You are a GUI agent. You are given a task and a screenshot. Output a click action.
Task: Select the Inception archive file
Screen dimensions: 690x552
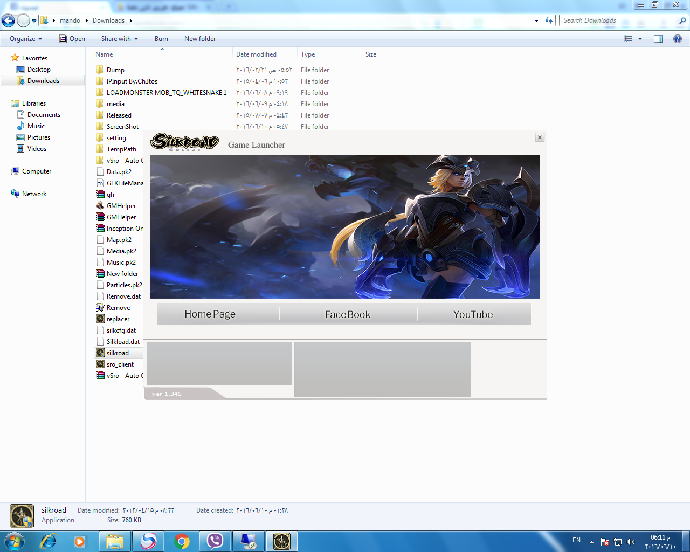click(x=125, y=229)
